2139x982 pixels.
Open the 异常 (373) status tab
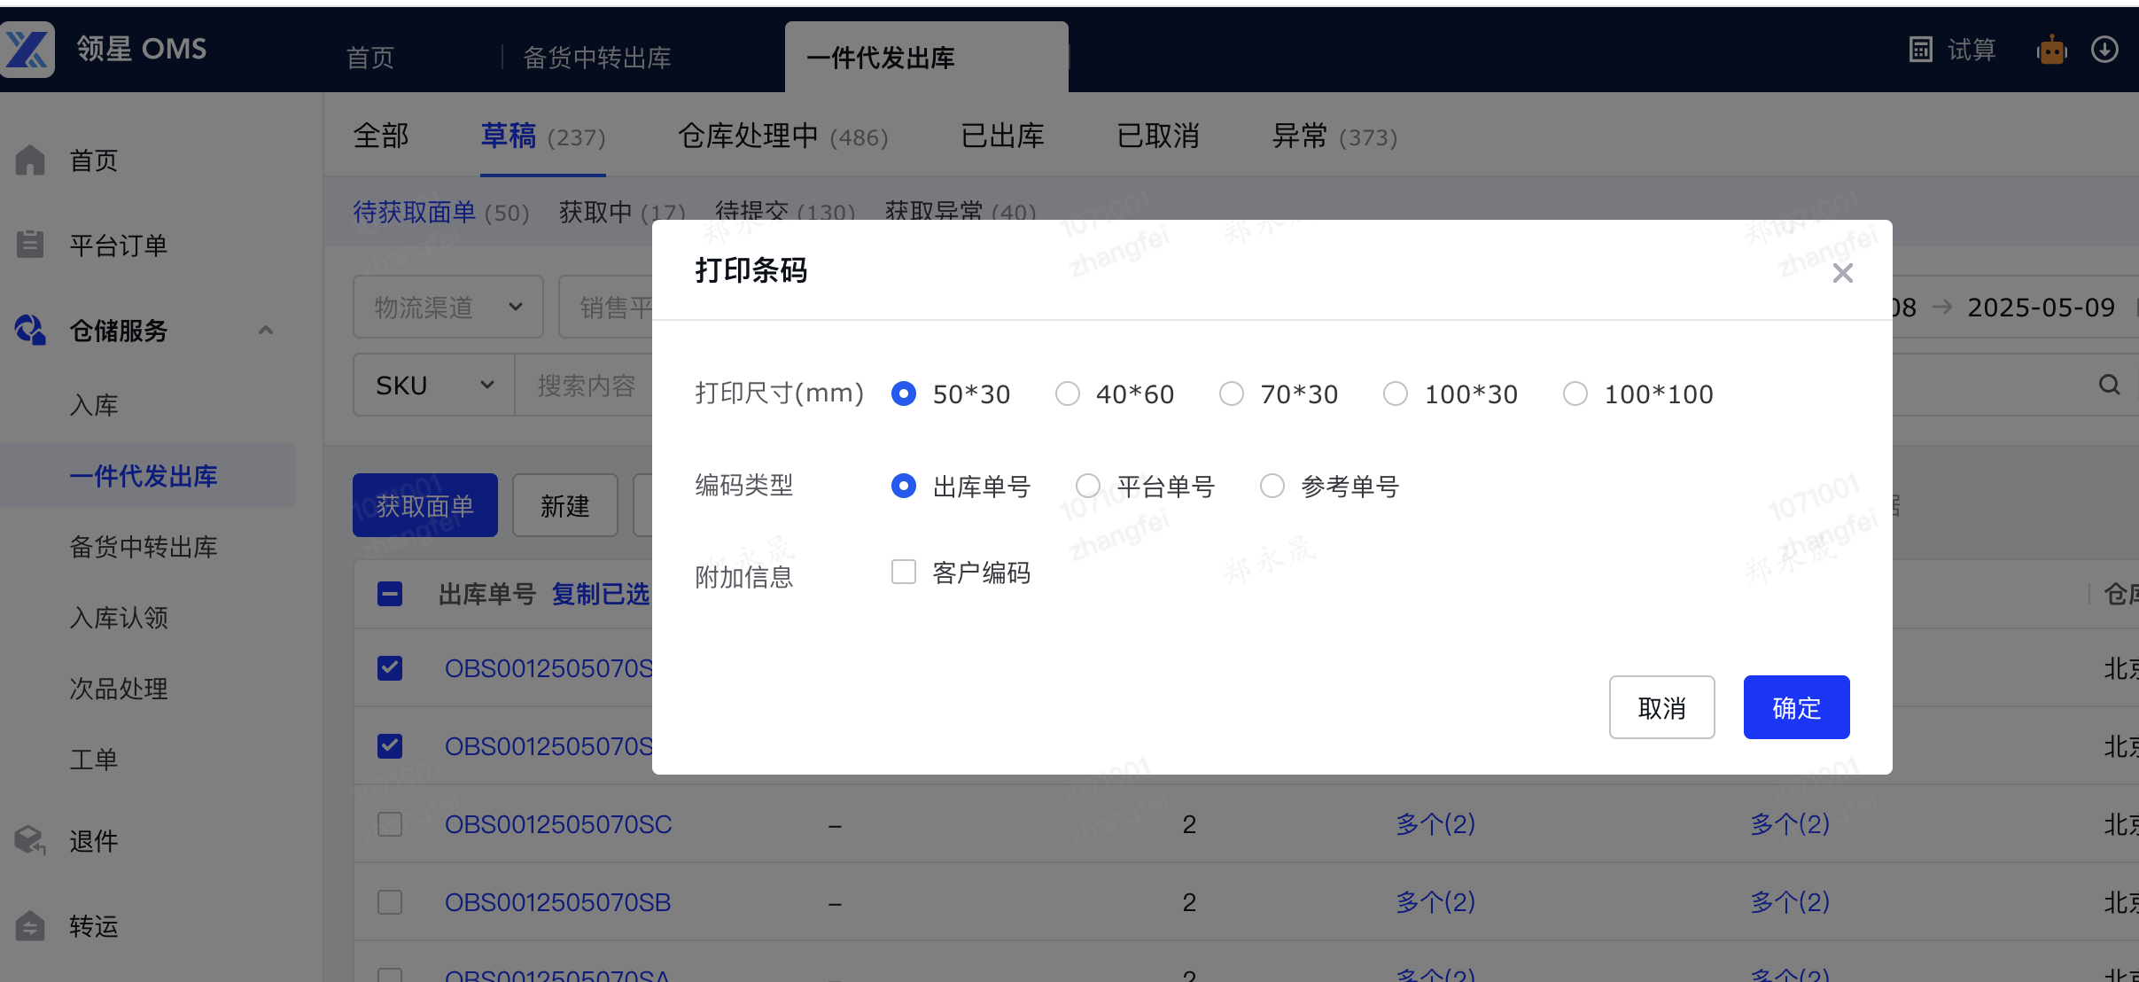pyautogui.click(x=1334, y=136)
